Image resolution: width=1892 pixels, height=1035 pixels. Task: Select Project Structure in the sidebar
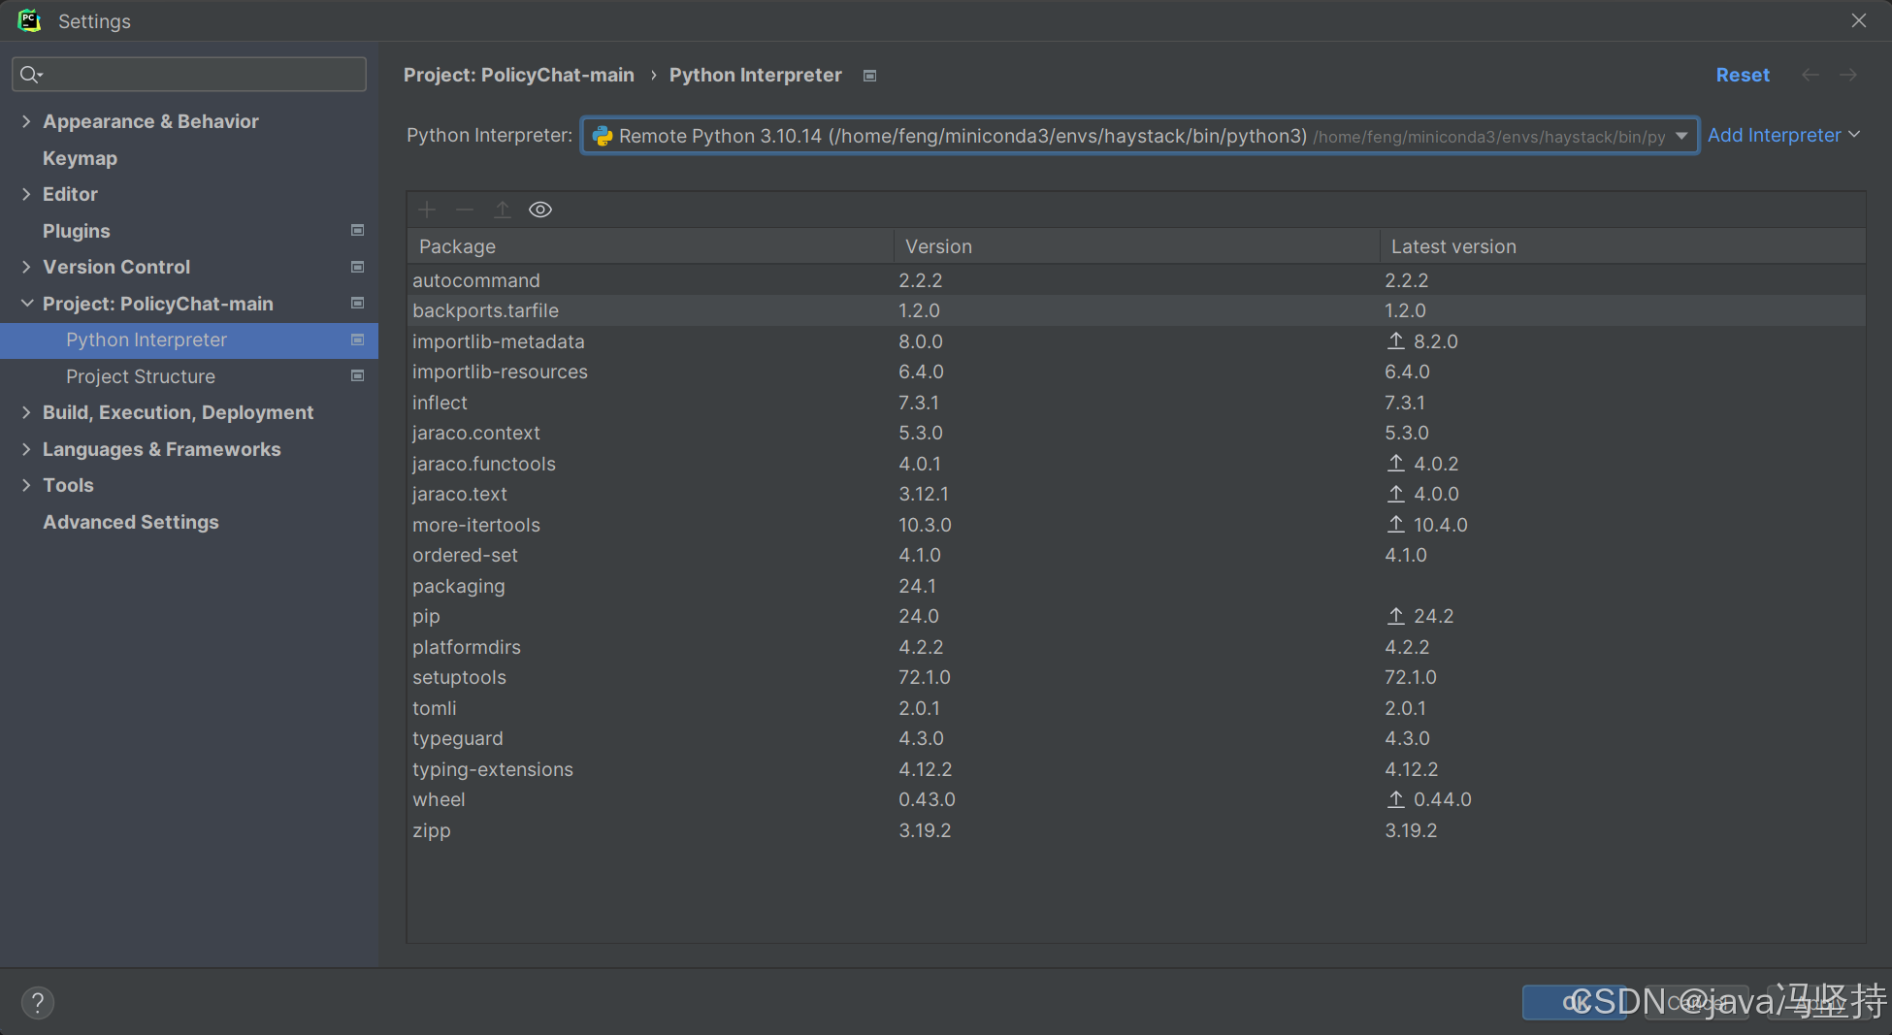coord(141,376)
